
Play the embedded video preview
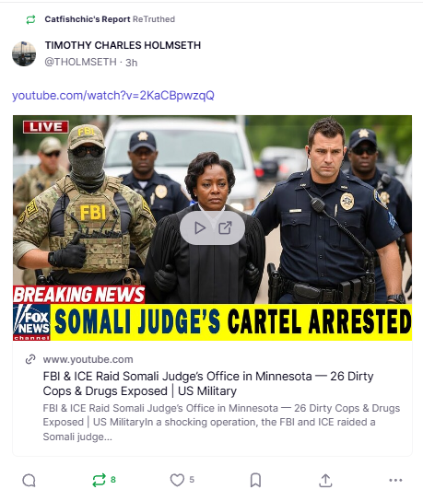(x=200, y=227)
